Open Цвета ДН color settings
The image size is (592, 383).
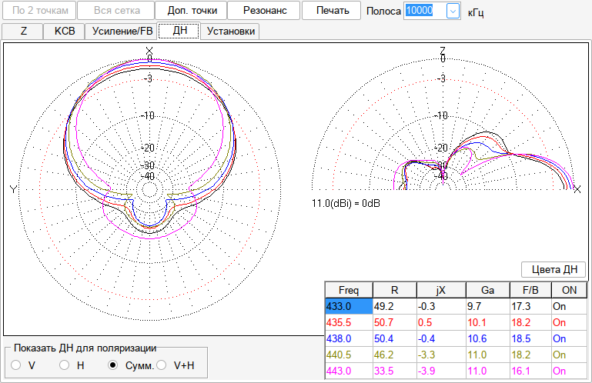[554, 269]
